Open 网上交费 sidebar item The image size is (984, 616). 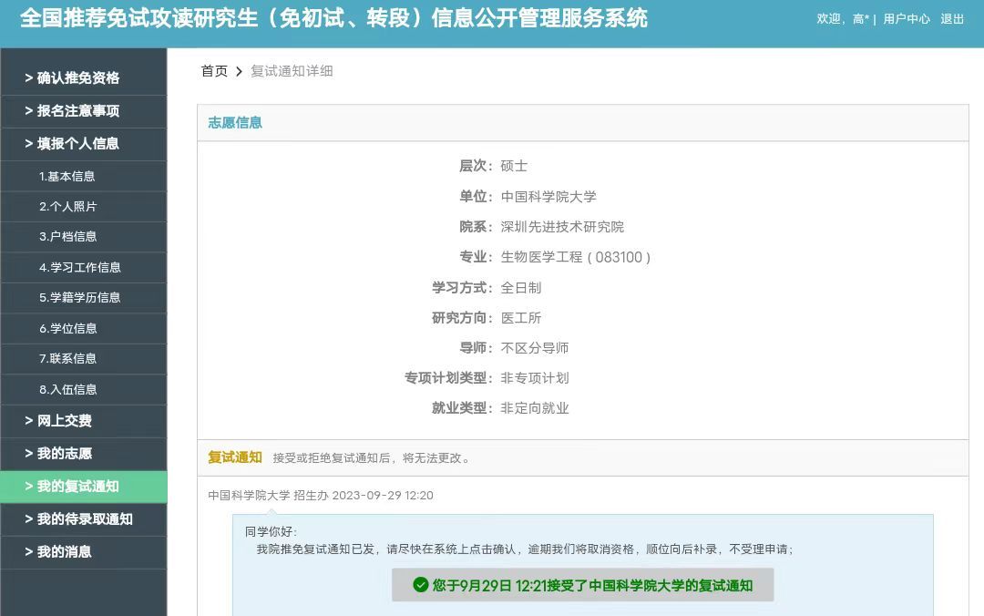(x=84, y=421)
